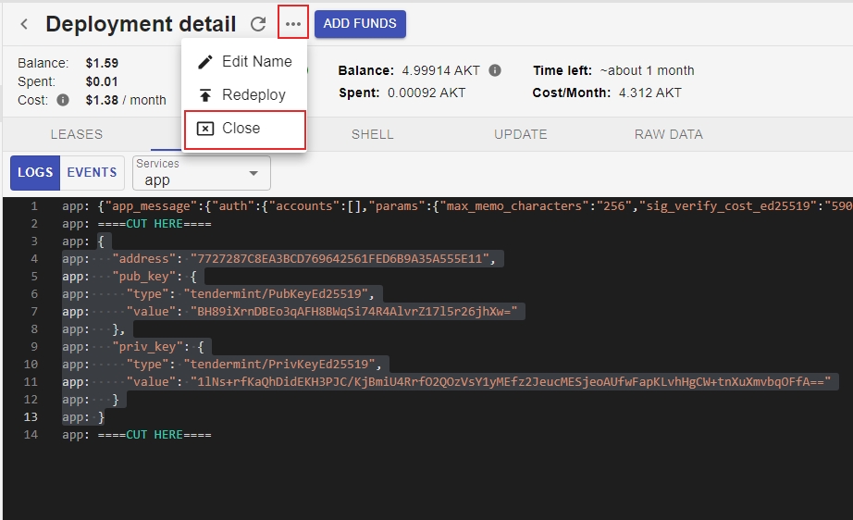Click the priv_key value on line 11

tap(509, 382)
